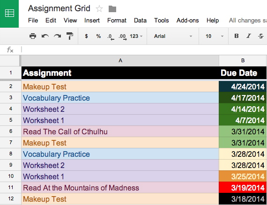
Task: Apply percent format icon
Action: [98, 36]
